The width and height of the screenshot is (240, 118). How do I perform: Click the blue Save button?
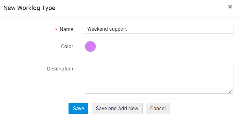click(78, 109)
